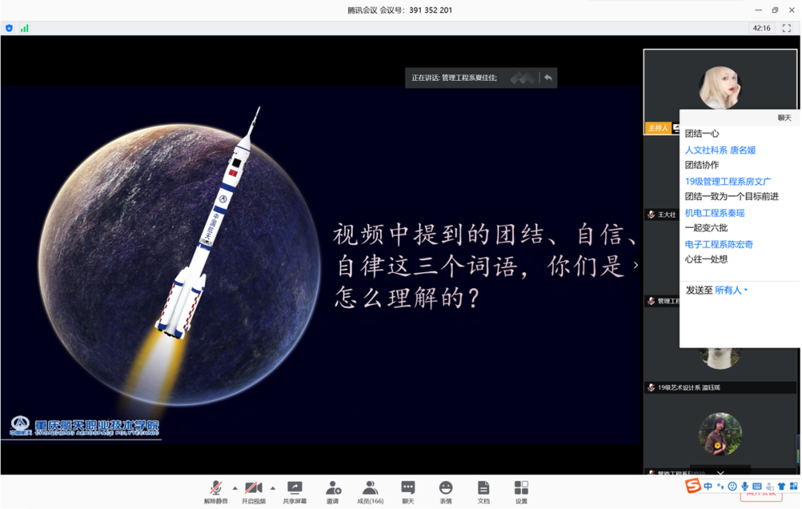Select sender name 19级管理工程系房文广

[x=728, y=181]
